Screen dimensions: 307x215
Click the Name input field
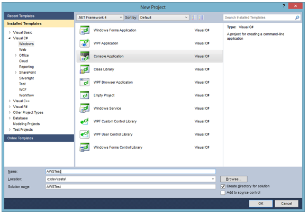click(131, 172)
